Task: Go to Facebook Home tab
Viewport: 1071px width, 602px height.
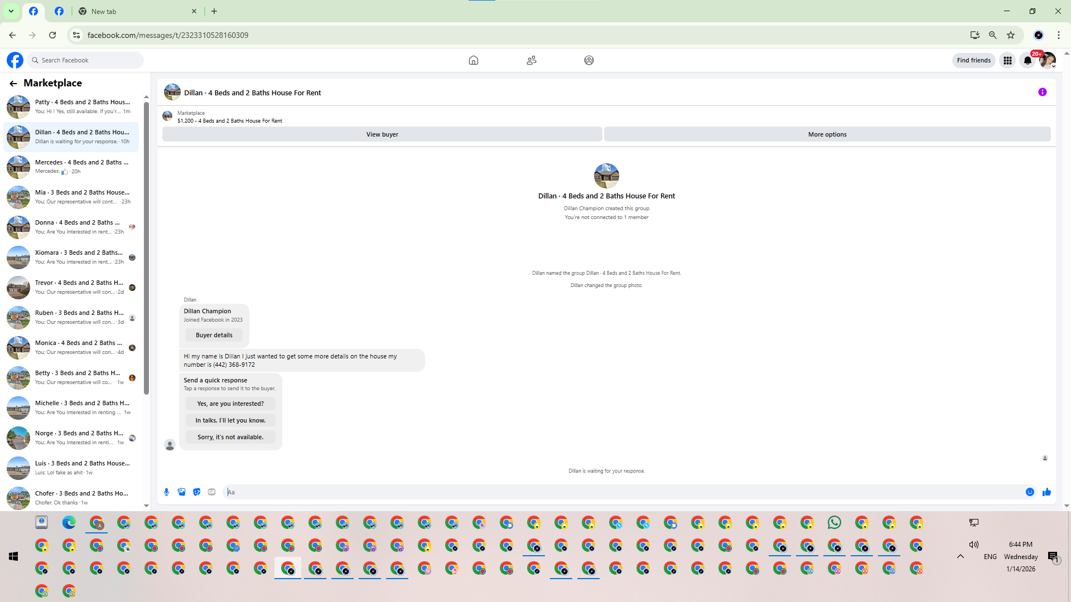Action: tap(473, 60)
